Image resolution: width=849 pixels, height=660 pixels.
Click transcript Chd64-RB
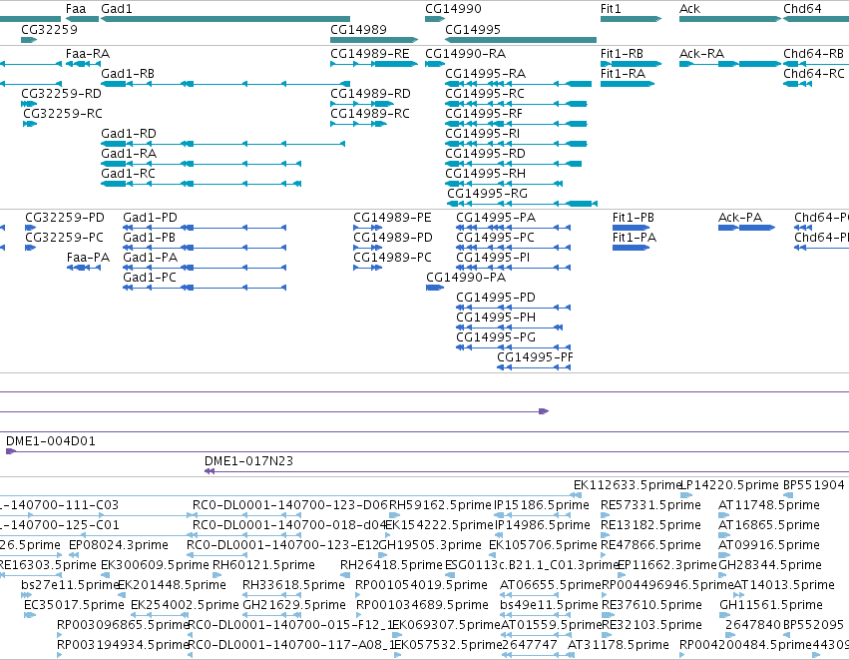[814, 54]
